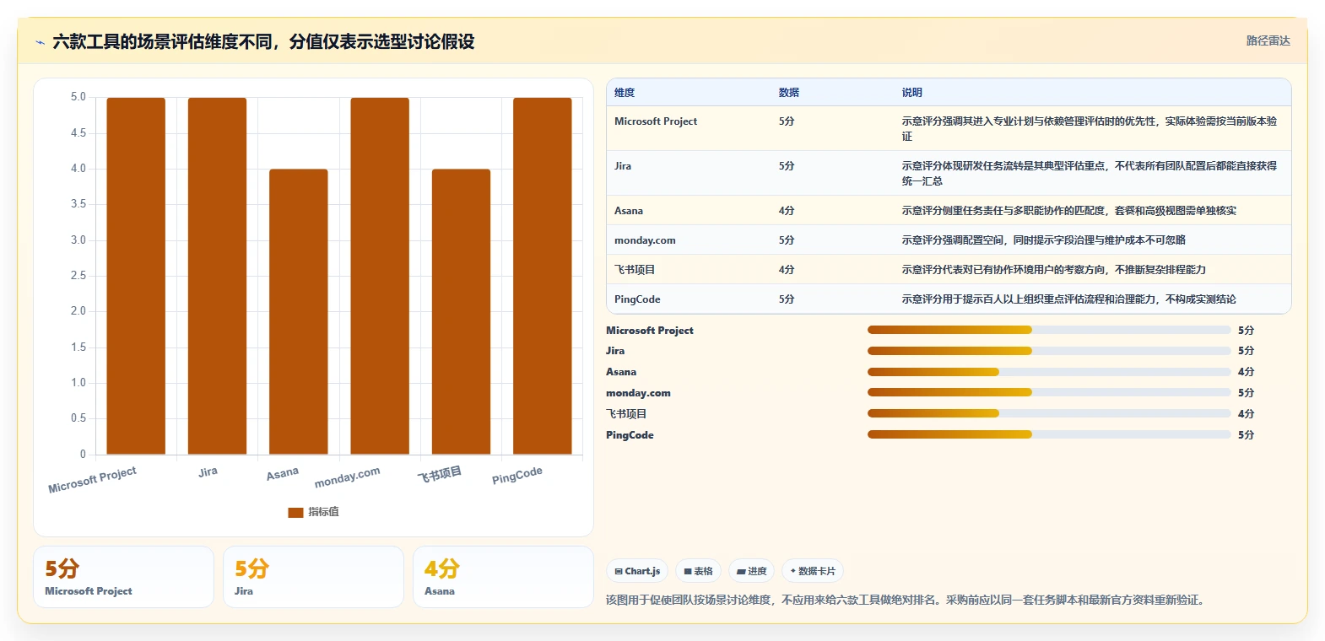This screenshot has height=641, width=1325.
Task: Click the footer note starting 该图用于促使团队
Action: pos(907,601)
